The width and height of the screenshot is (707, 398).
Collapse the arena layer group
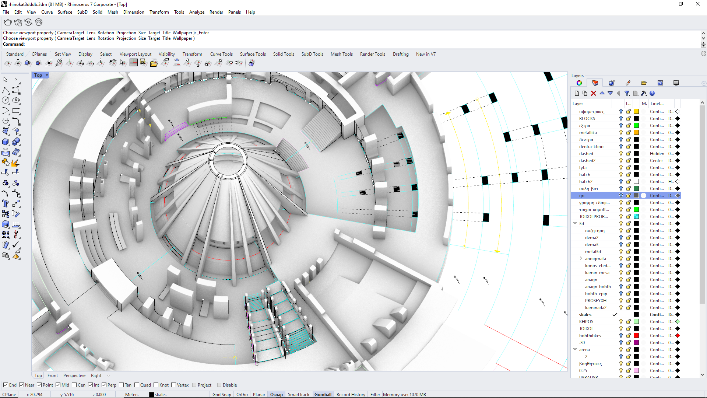[575, 349]
